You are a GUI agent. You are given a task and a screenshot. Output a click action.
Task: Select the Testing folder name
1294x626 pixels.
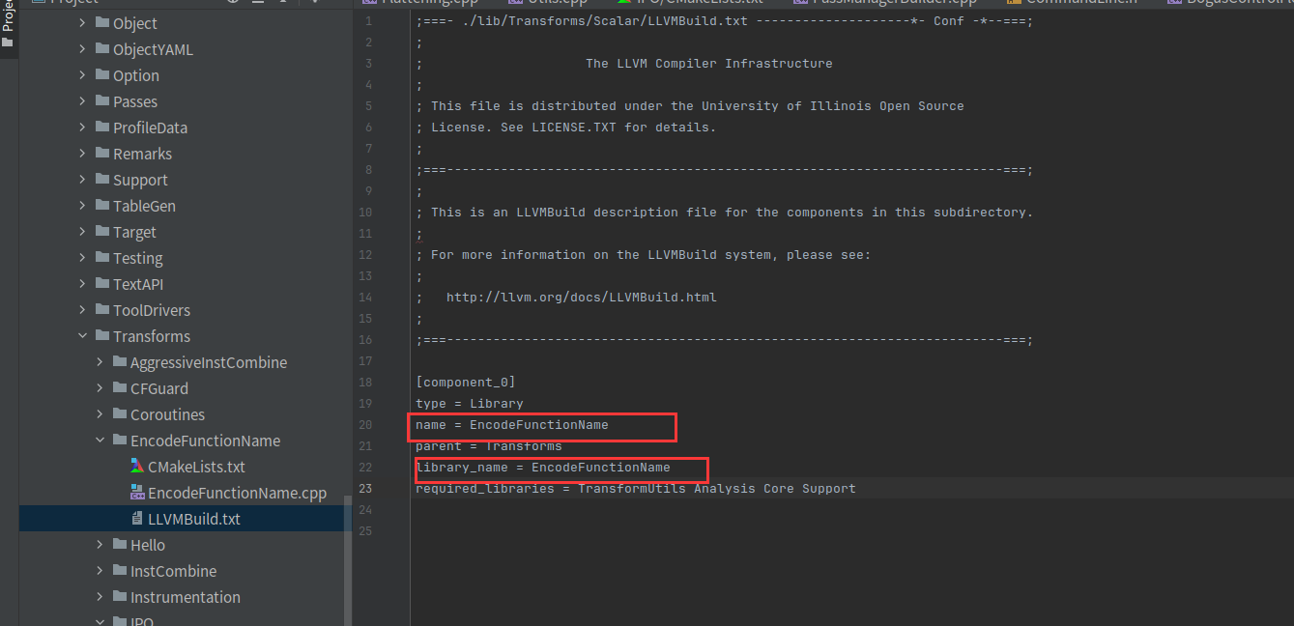pyautogui.click(x=138, y=258)
